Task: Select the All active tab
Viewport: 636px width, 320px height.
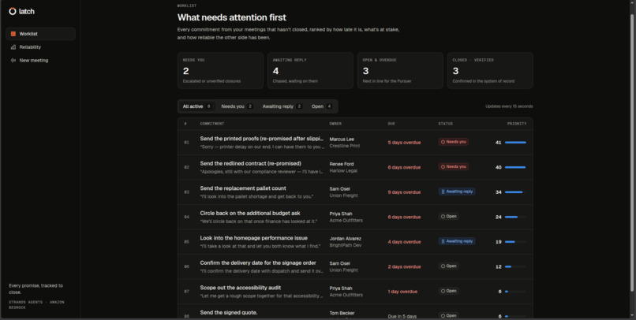Action: [197, 106]
